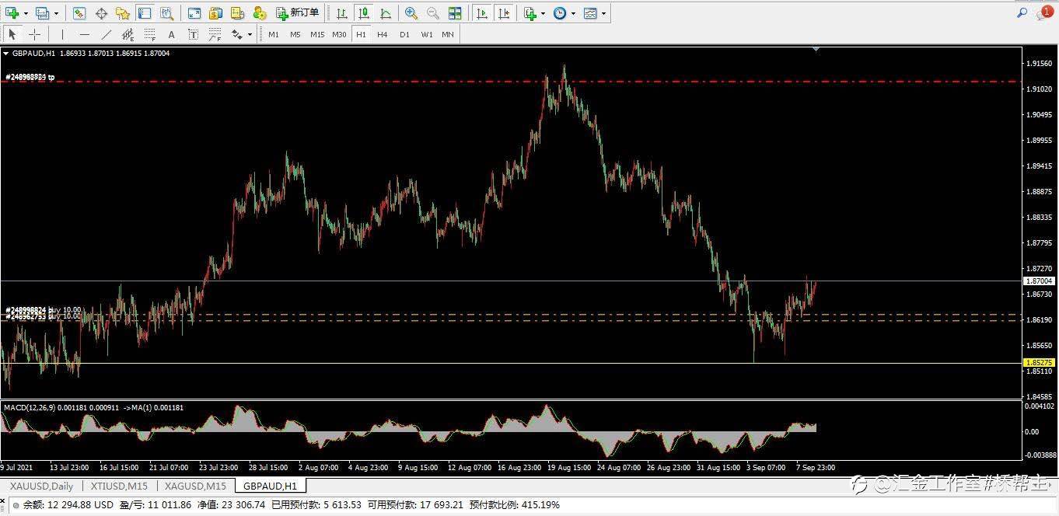Select the trendline drawing tool
Image resolution: width=1059 pixels, height=516 pixels.
click(x=107, y=34)
